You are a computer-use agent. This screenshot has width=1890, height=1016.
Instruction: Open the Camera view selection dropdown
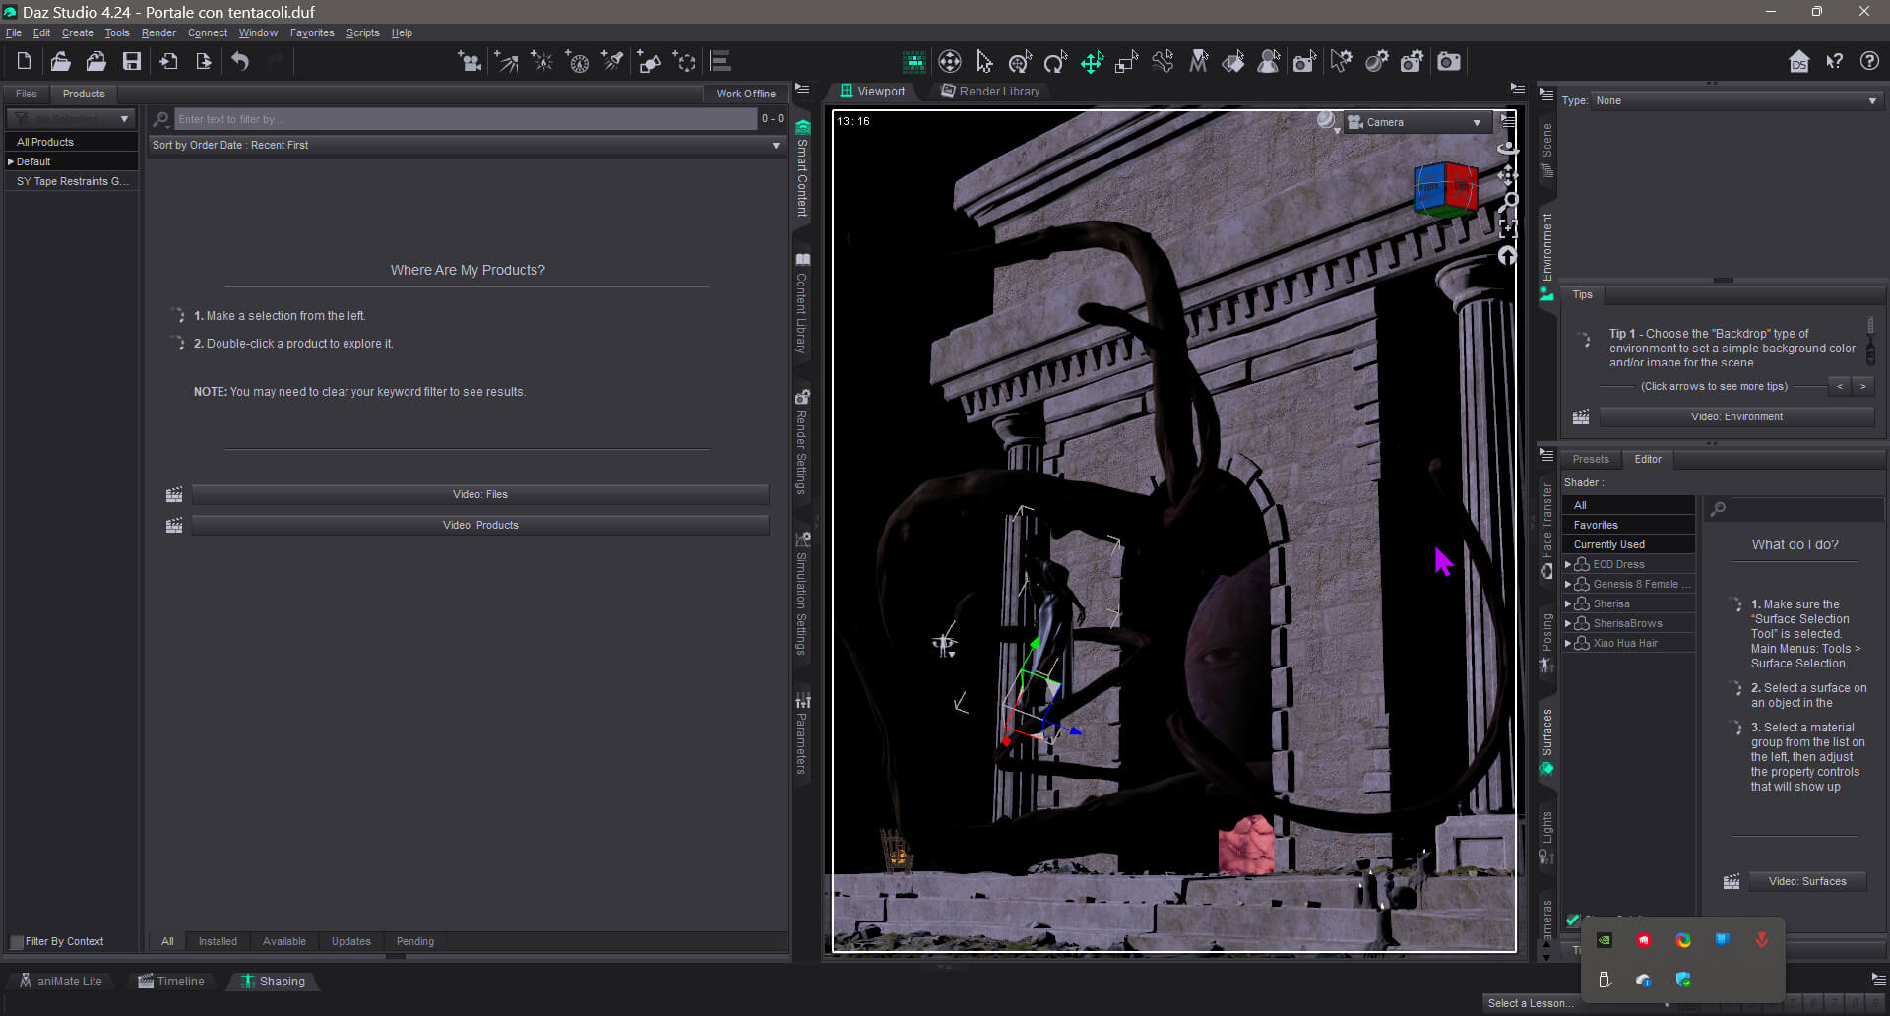click(x=1417, y=122)
